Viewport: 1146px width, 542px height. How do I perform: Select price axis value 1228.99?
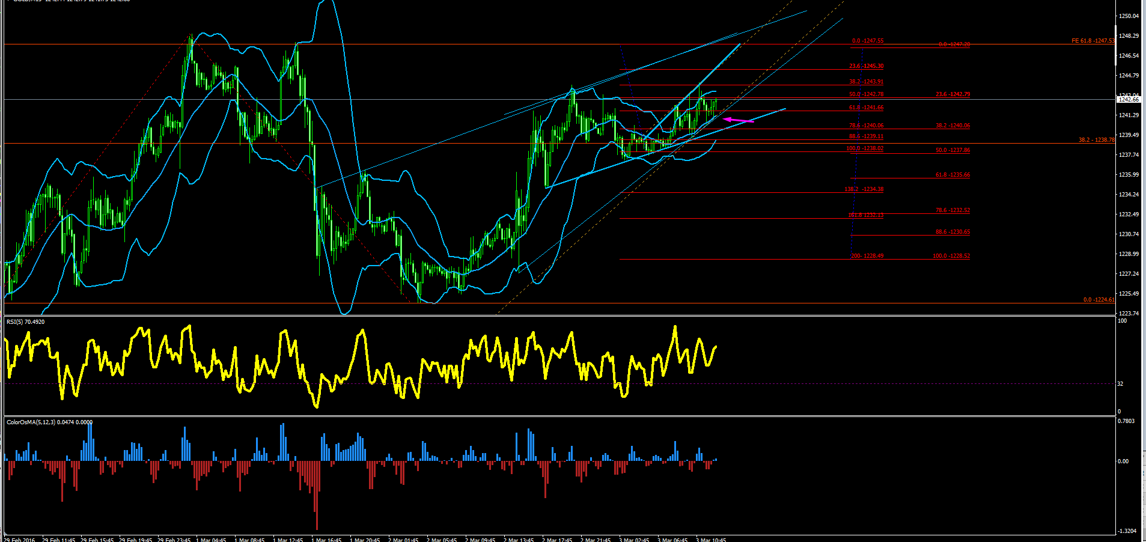point(1129,254)
